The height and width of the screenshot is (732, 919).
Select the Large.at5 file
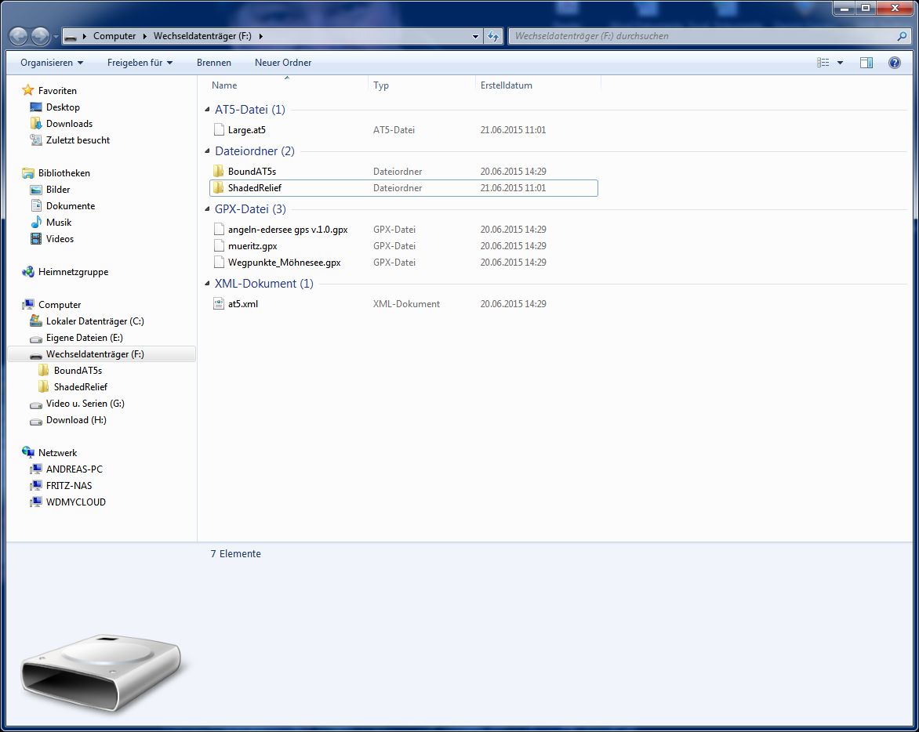pyautogui.click(x=246, y=130)
